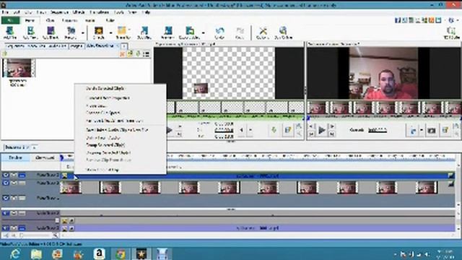
Task: Click the effects icon on Audio Track 1 clip
Action: 64,228
